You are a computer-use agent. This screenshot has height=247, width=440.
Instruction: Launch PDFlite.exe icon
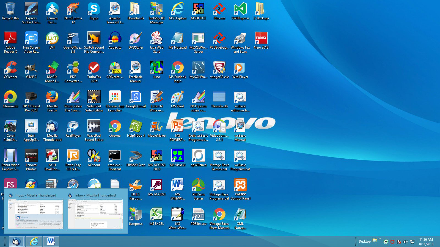pos(199,217)
